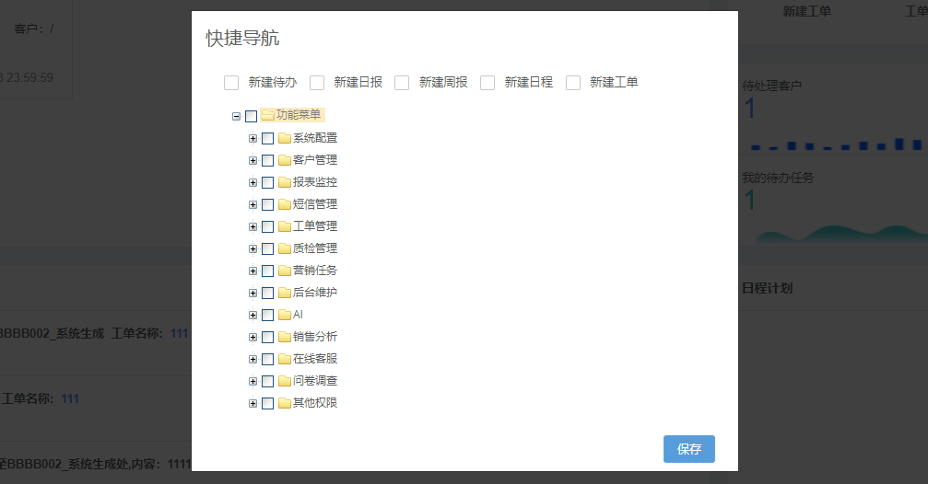Expand the 销售分析 tree node
This screenshot has height=484, width=928.
(x=253, y=337)
